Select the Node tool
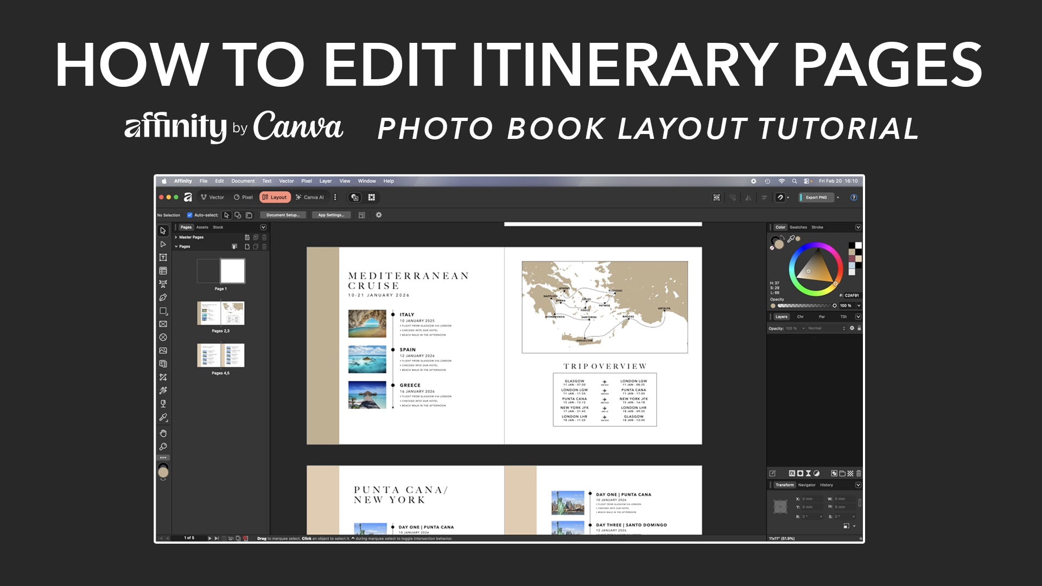1042x586 pixels. coord(163,244)
